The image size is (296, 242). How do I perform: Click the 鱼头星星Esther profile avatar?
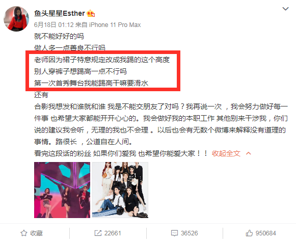pyautogui.click(x=16, y=19)
